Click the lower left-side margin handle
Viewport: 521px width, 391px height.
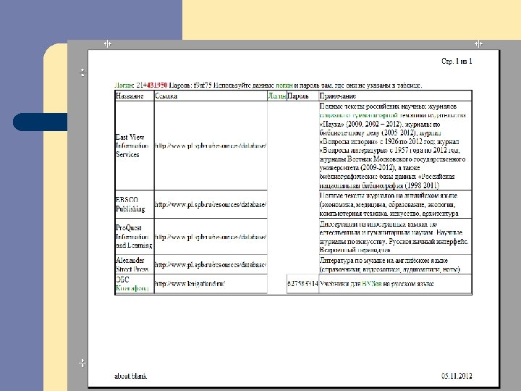[82, 363]
